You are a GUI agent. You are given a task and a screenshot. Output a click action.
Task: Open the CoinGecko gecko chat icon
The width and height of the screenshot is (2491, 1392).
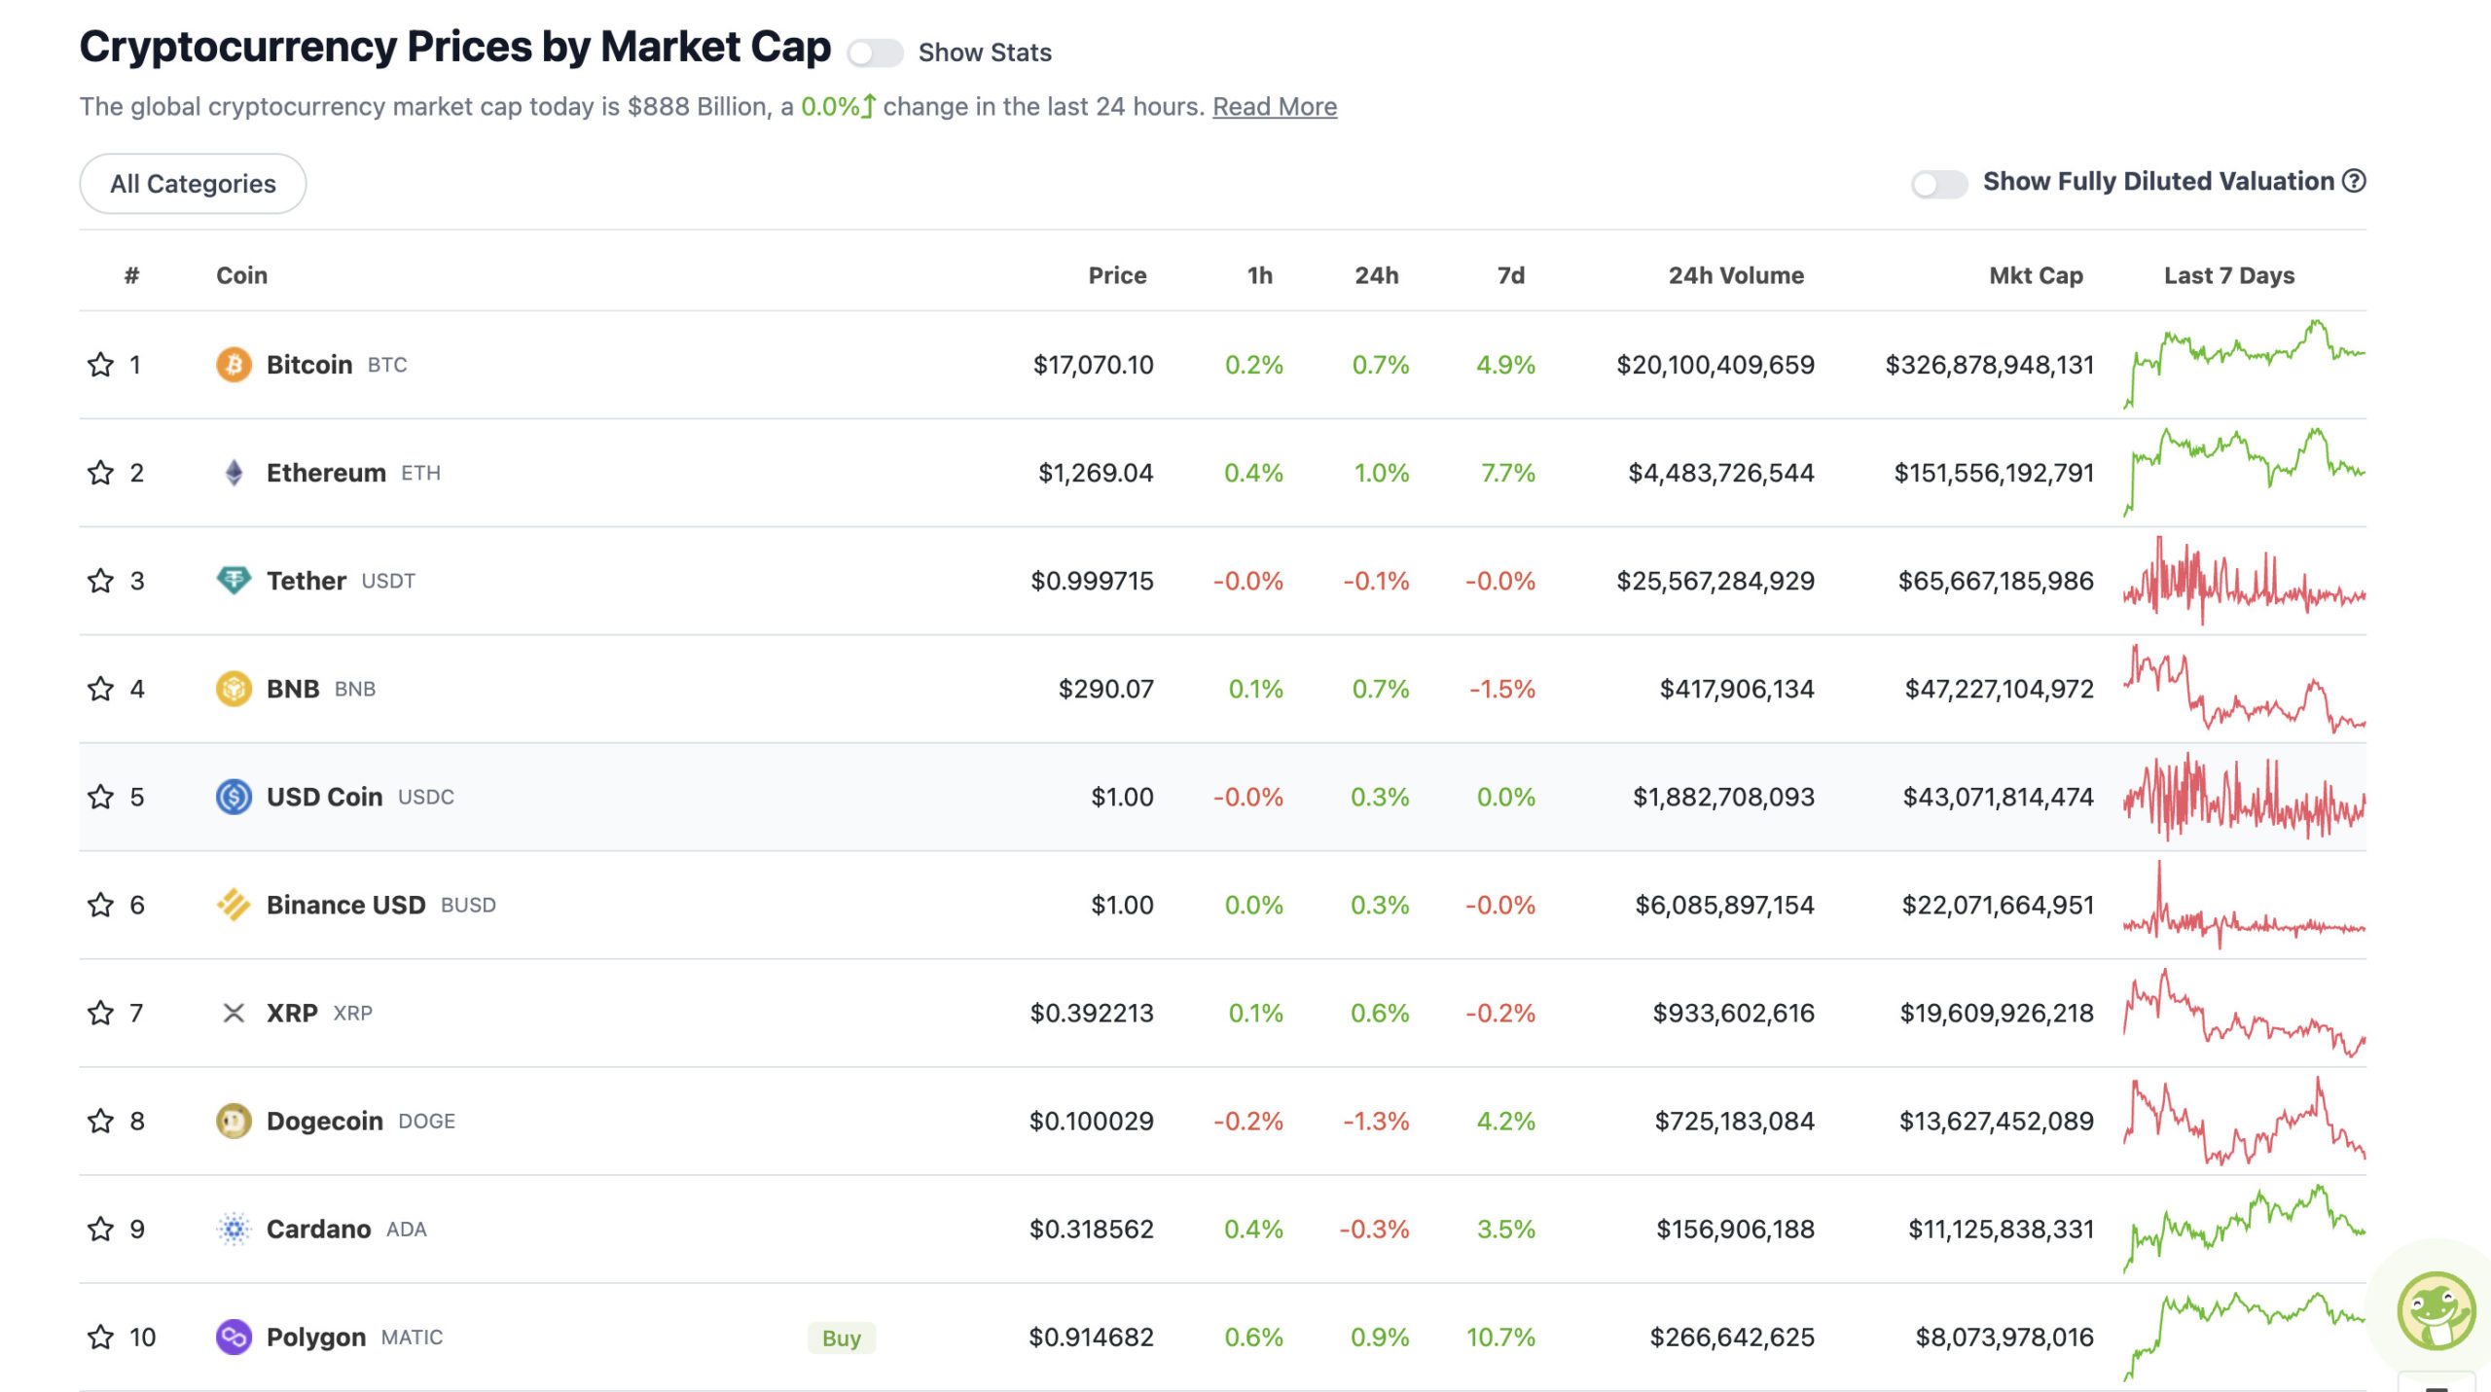(2436, 1310)
